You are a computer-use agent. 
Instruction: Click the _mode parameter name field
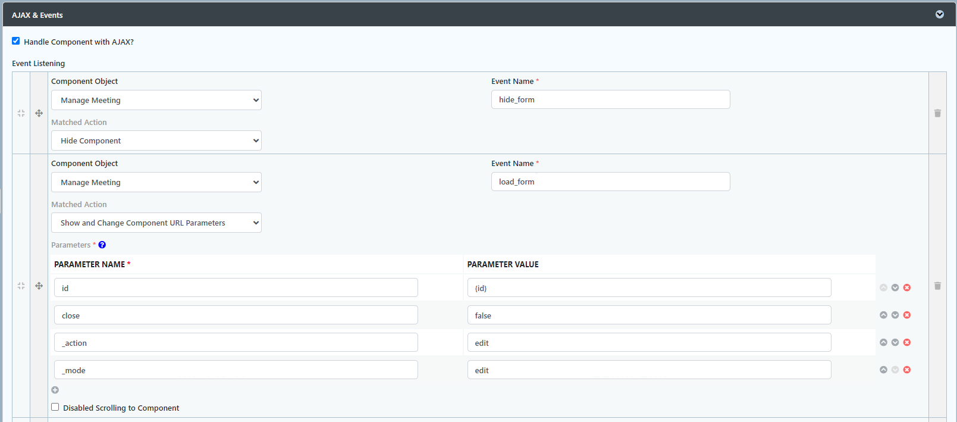tap(236, 370)
